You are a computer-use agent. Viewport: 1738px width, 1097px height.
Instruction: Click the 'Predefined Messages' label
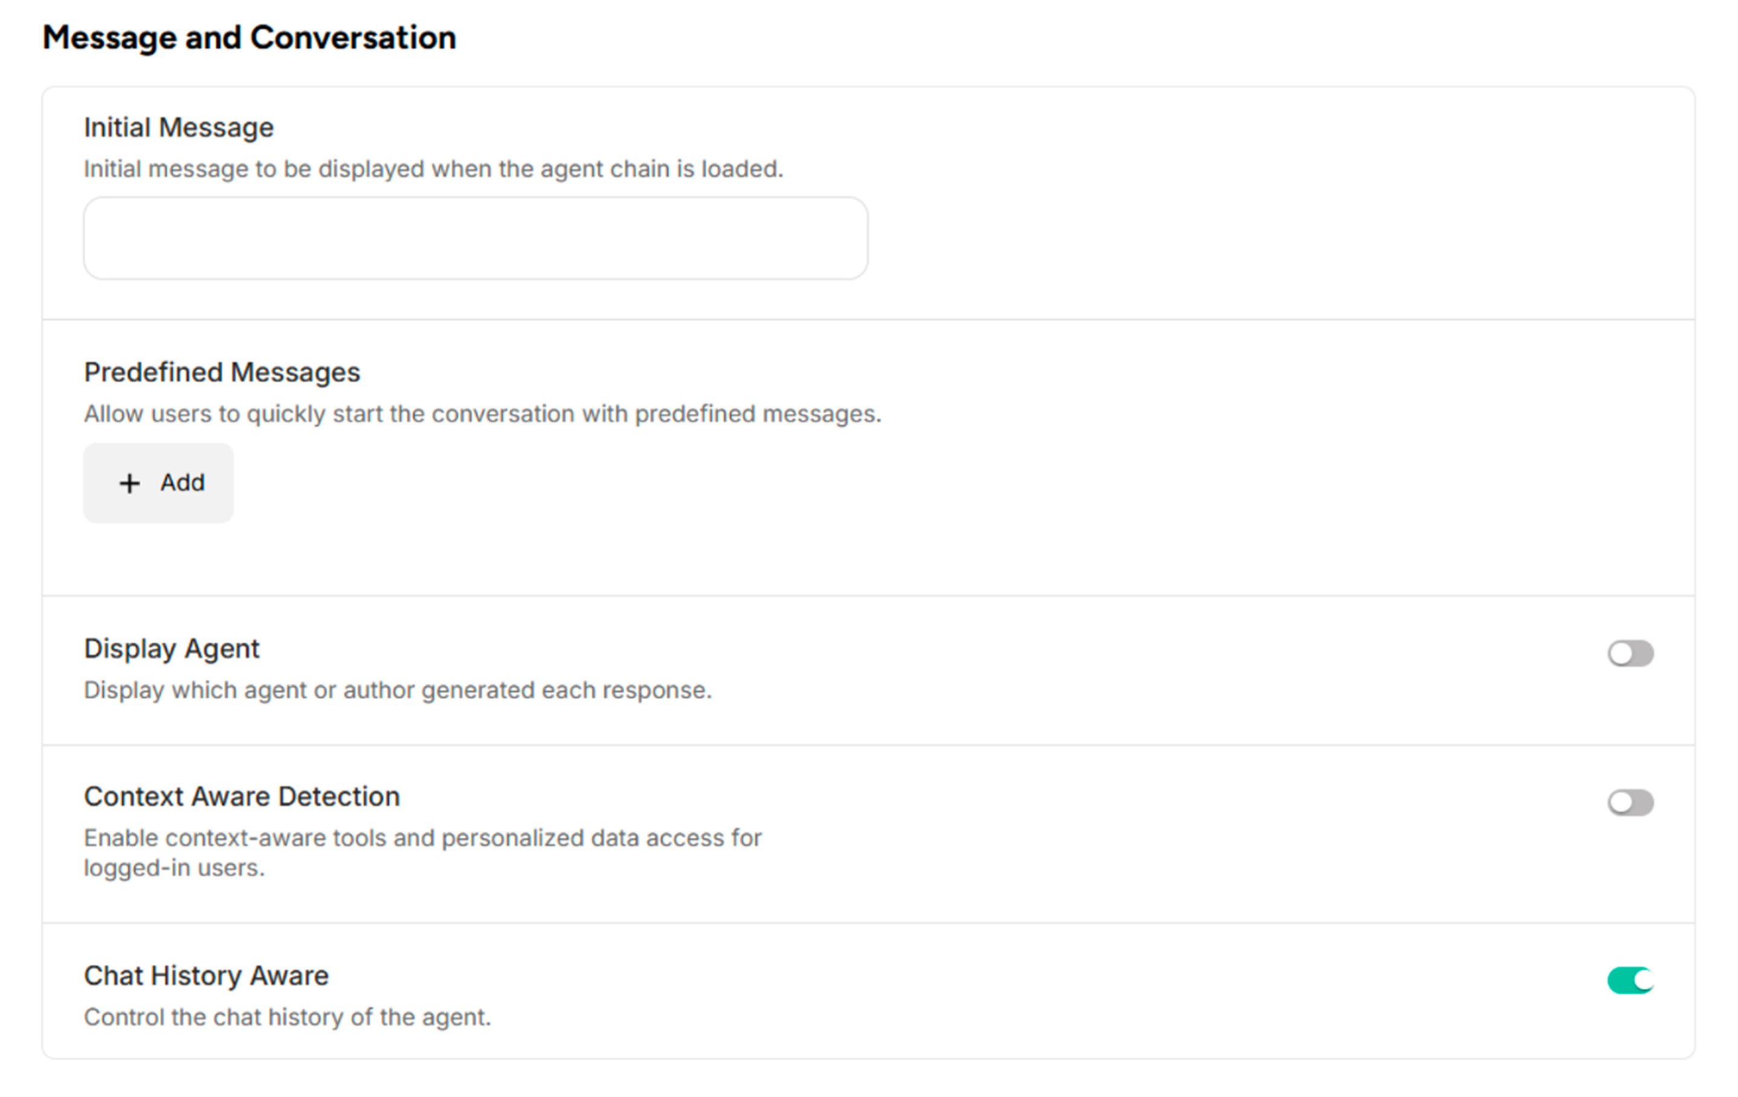point(222,372)
